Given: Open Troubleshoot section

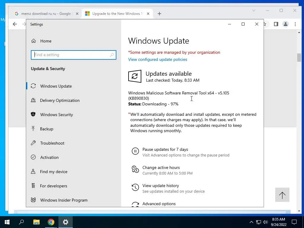Looking at the screenshot, I should pos(52,143).
